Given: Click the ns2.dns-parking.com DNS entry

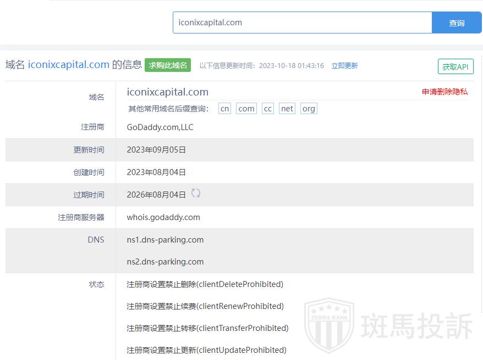Looking at the screenshot, I should [x=165, y=262].
